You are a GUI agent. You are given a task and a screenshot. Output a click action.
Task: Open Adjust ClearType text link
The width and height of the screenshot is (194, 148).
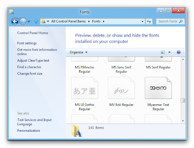[33, 60]
